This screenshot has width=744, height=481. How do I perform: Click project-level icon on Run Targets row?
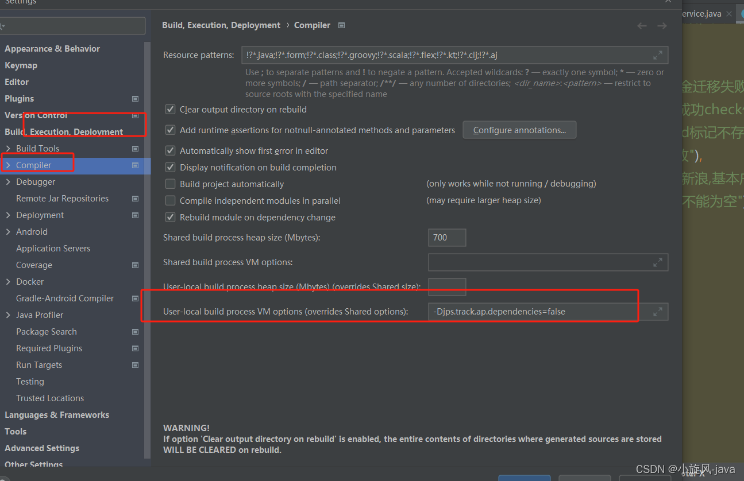[136, 365]
